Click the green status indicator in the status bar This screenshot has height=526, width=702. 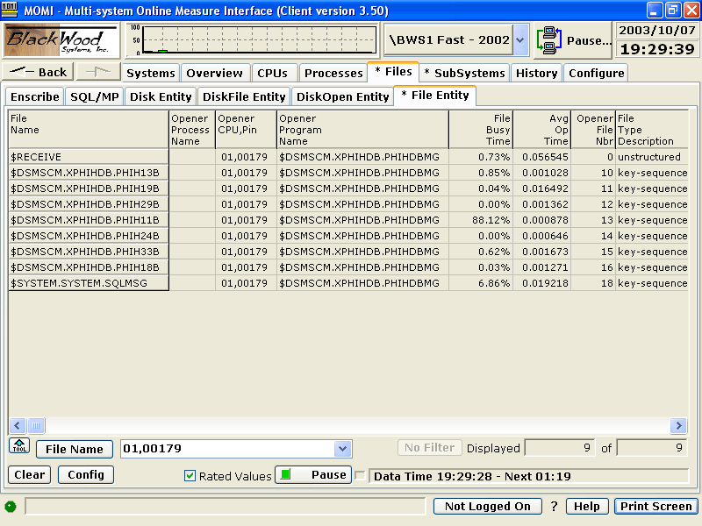pyautogui.click(x=11, y=507)
